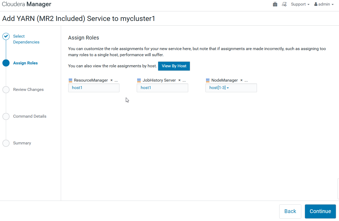Open the admin user dropdown menu

324,4
